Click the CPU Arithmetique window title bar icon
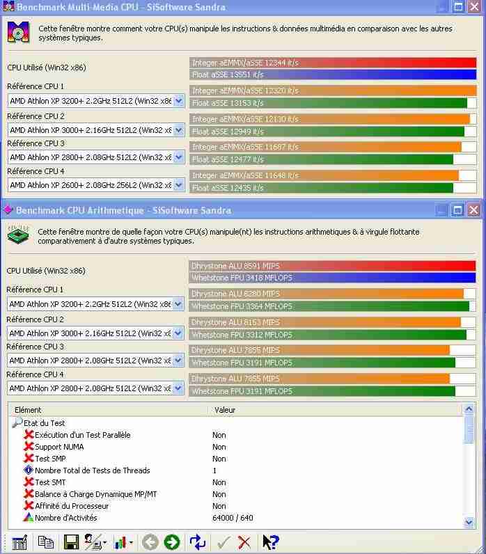 coord(8,210)
